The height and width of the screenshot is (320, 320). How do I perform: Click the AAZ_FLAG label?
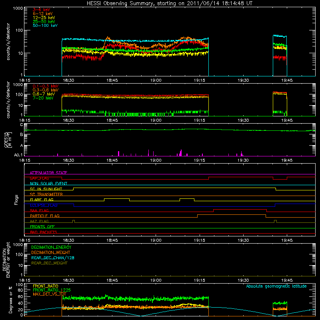39,221
